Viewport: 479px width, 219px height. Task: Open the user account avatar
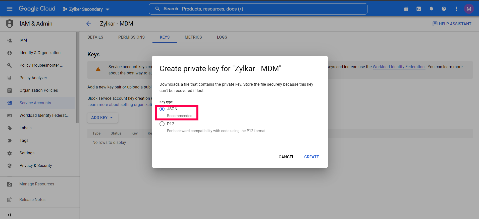coord(469,9)
